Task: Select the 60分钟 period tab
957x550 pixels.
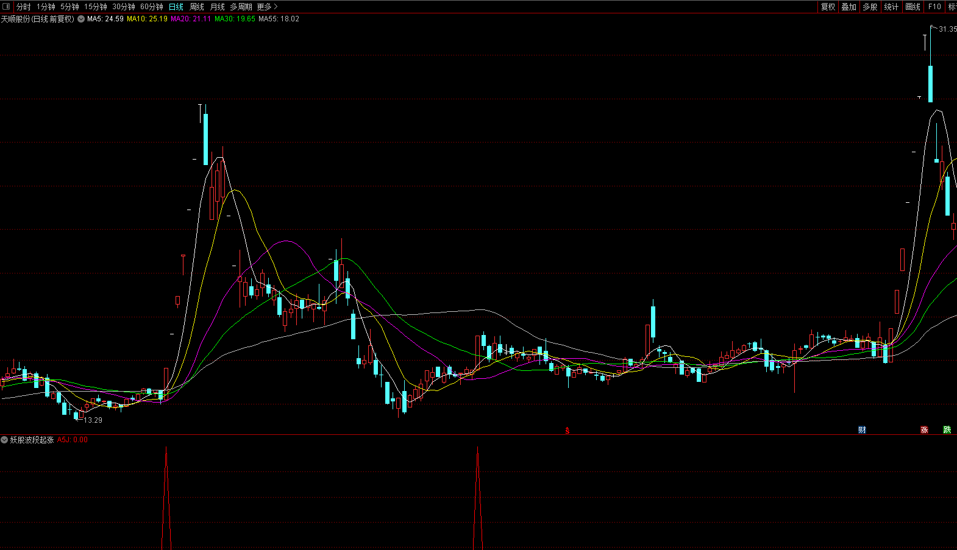Action: click(152, 7)
